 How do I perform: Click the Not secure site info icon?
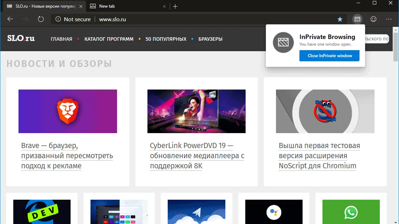(x=58, y=19)
